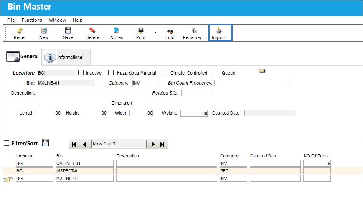Screen dimensions: 363x197
Task: Open the Help menu
Action: 78,20
